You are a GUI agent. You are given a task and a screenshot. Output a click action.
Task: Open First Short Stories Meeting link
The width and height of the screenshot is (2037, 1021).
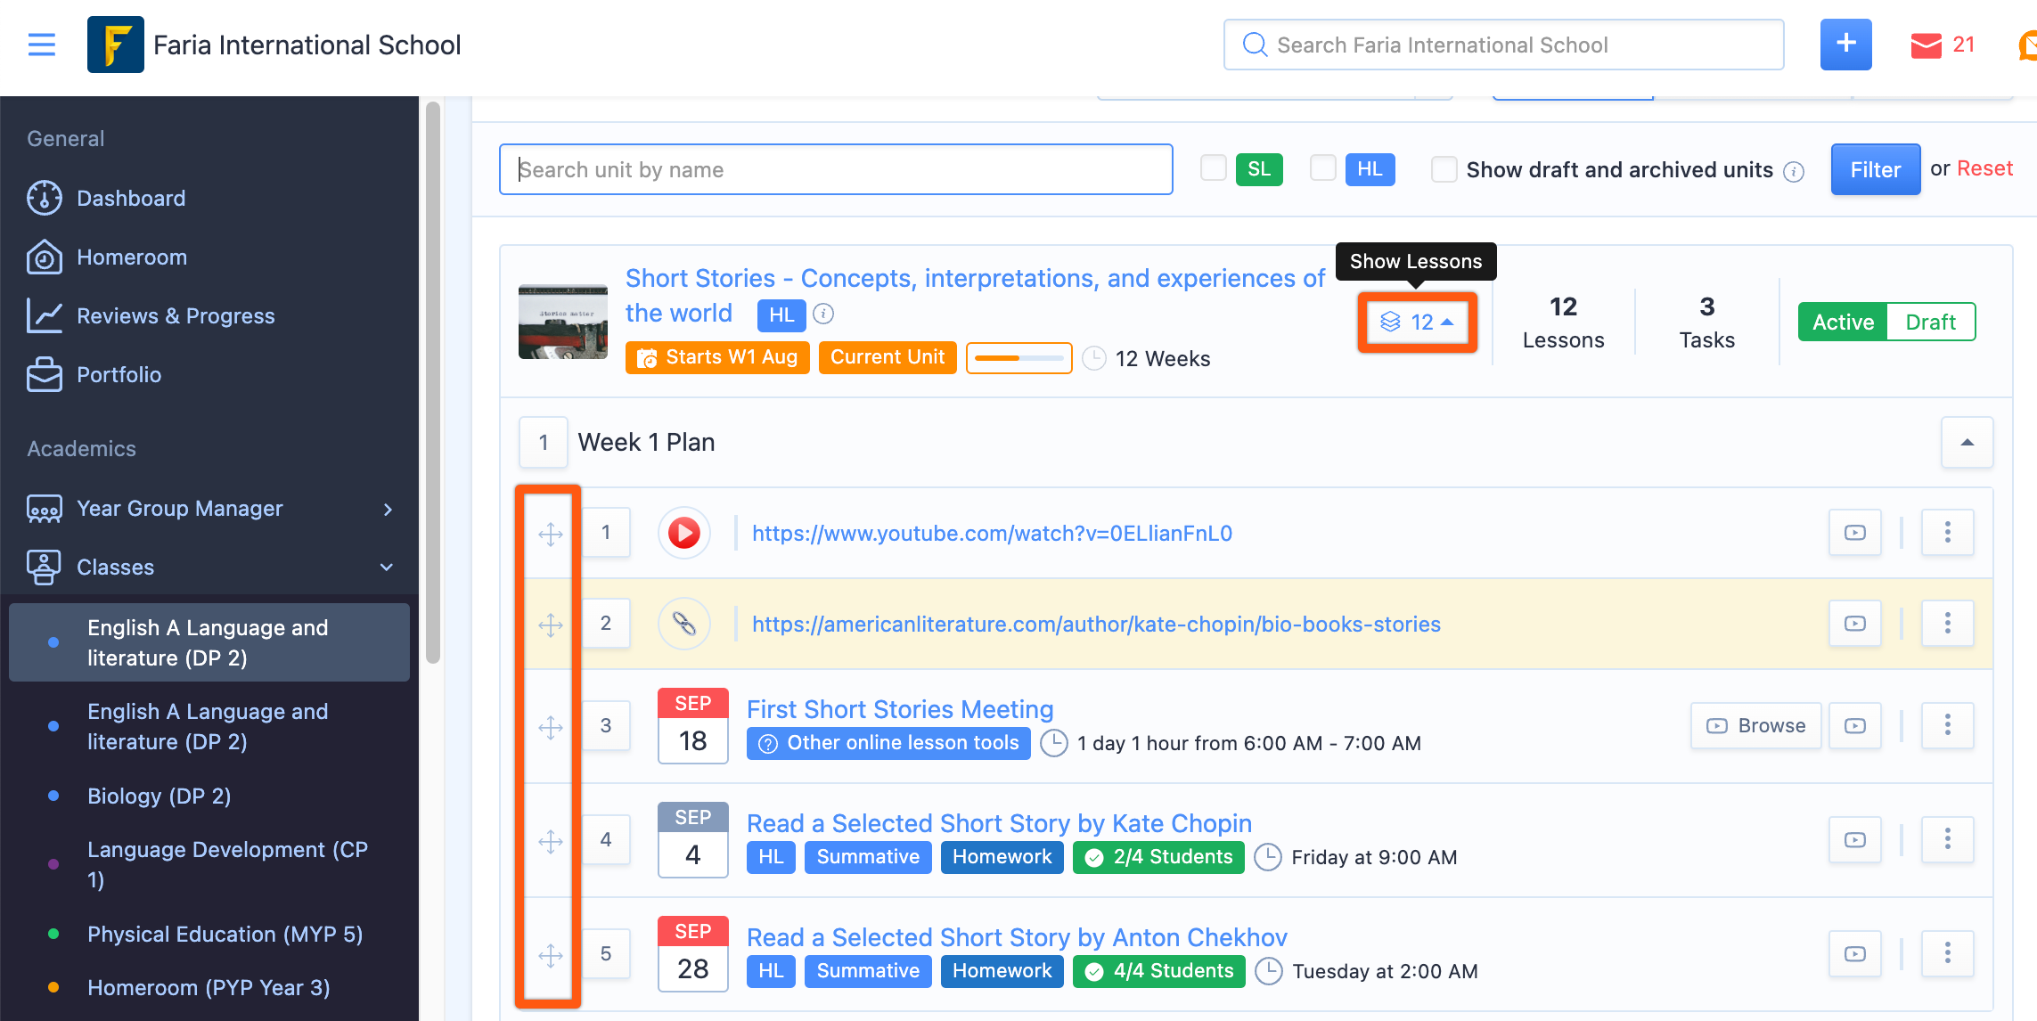[900, 709]
